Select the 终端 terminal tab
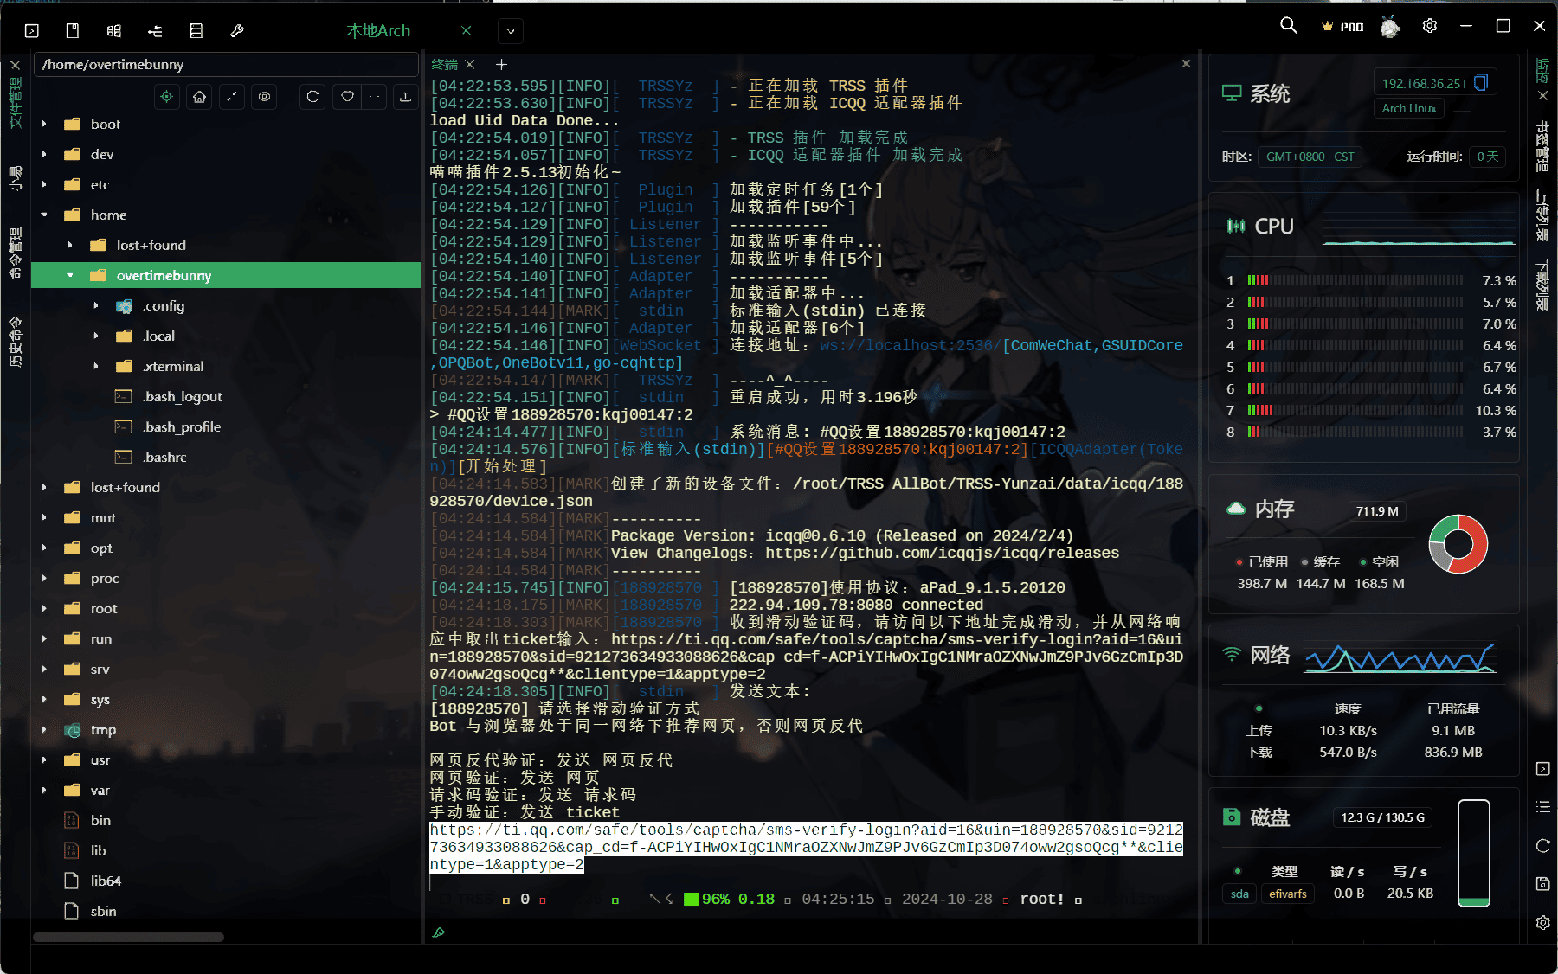This screenshot has height=974, width=1558. [x=444, y=65]
